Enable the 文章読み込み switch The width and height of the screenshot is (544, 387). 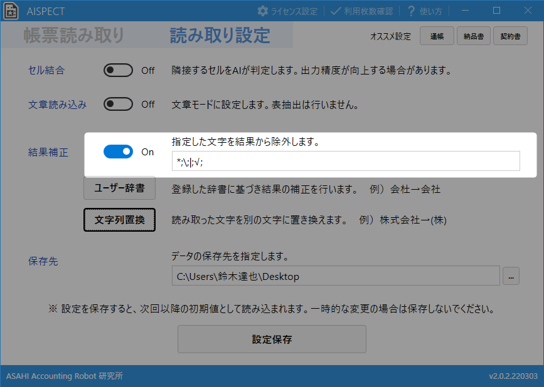[x=118, y=105]
